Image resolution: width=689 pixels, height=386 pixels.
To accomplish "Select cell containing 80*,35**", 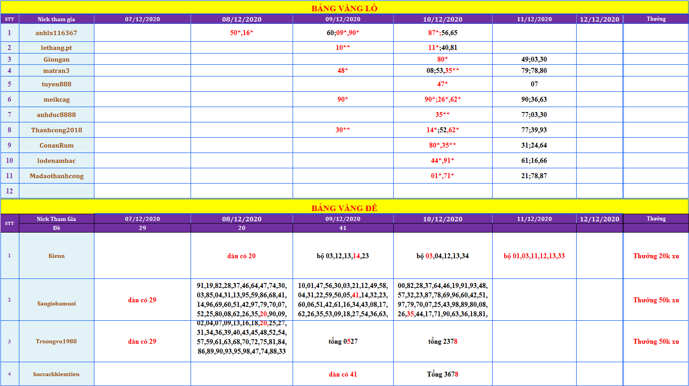I will tap(443, 145).
